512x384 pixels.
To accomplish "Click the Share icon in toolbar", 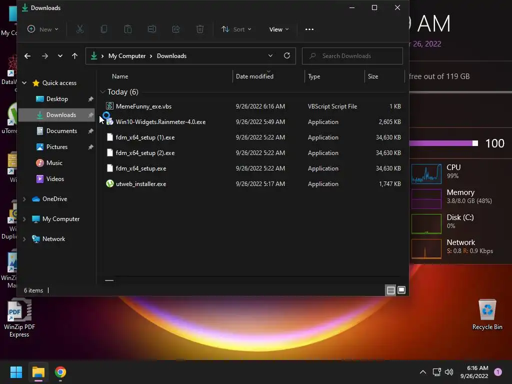I will pyautogui.click(x=176, y=29).
